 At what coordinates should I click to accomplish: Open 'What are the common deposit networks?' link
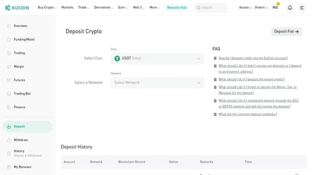click(x=248, y=114)
